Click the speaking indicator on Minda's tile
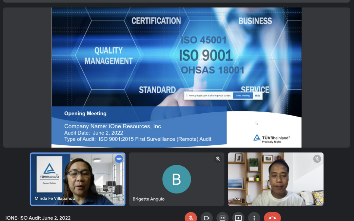Screen dimensions: 354x221 119,159
